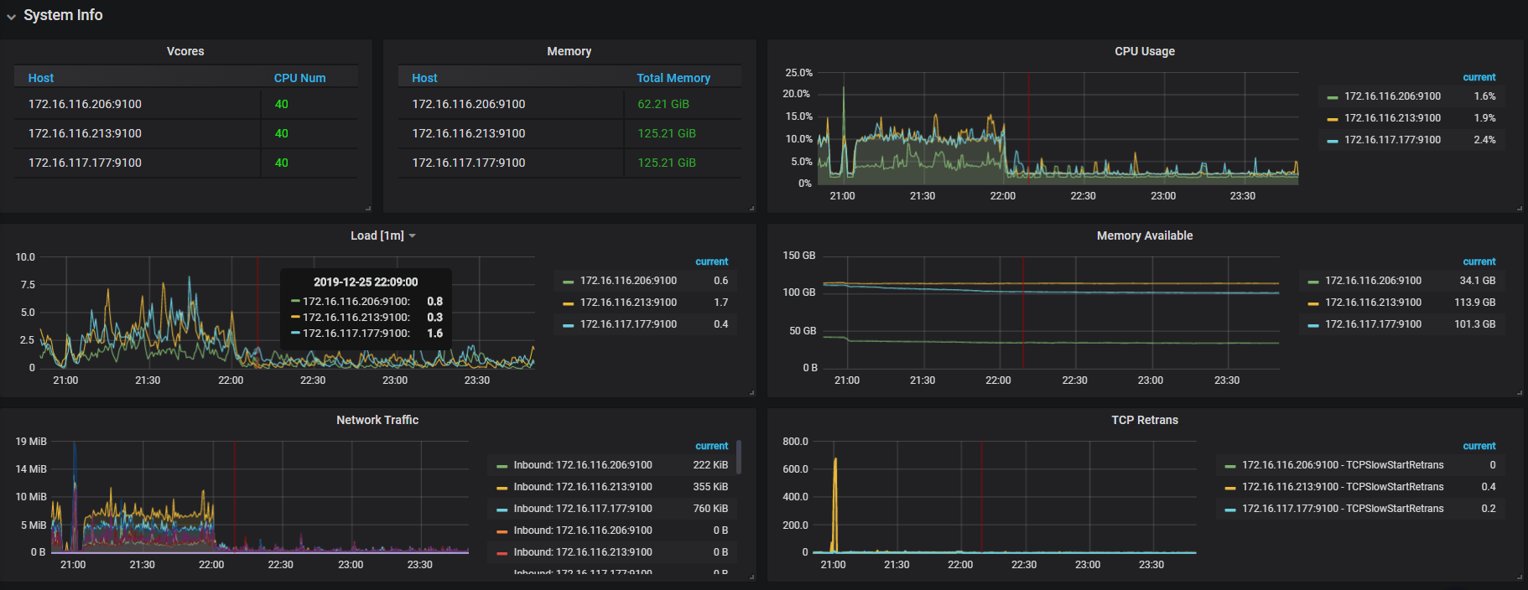
Task: Click blue series icon for 172.16.117.177:9100 TCPSlowStartRetrans
Action: pos(1230,510)
